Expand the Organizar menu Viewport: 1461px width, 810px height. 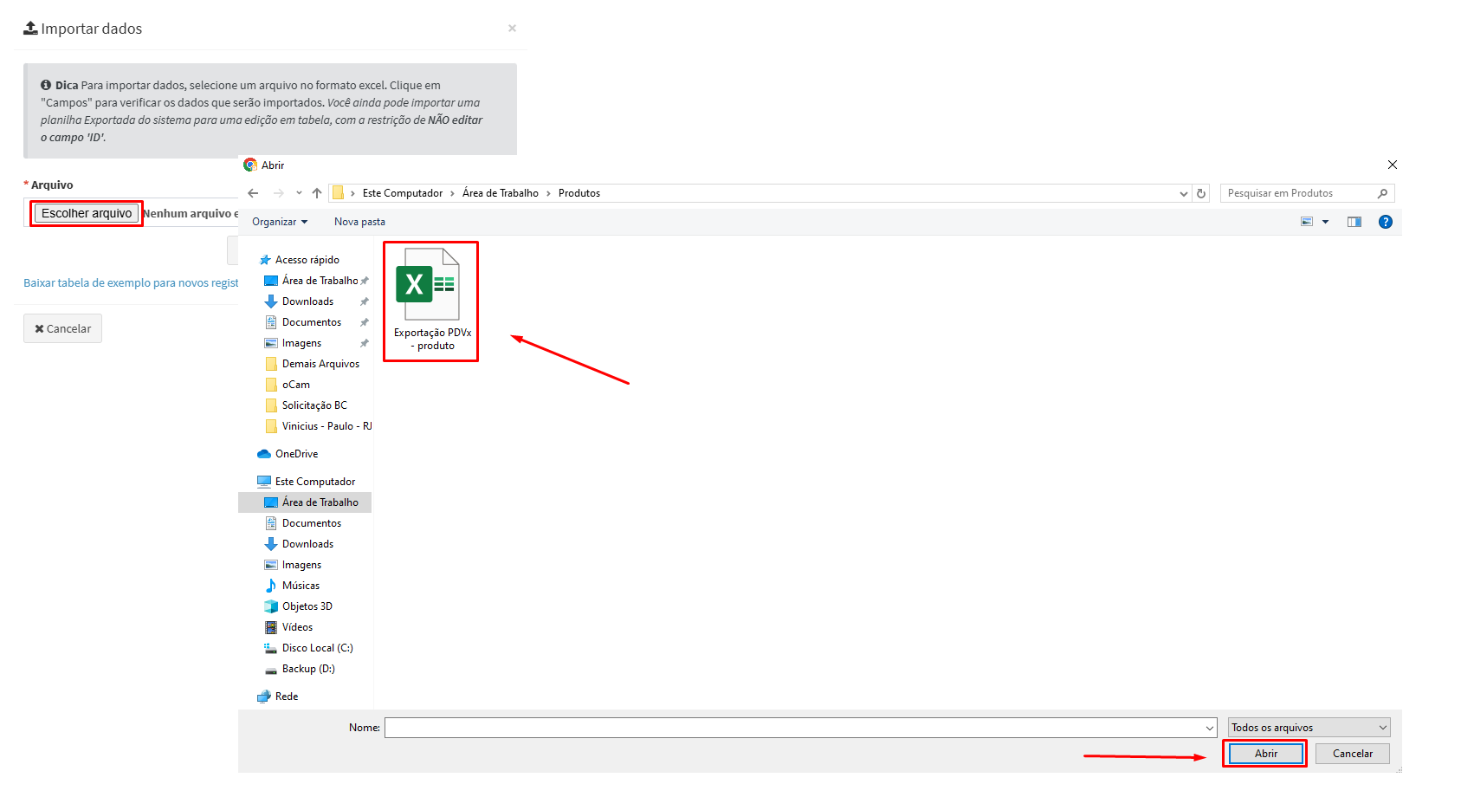click(x=279, y=222)
